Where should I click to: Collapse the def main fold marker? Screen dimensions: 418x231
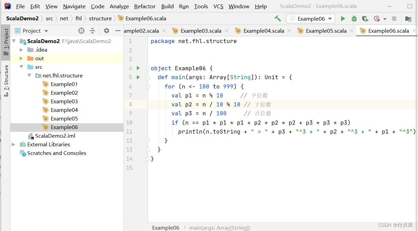pyautogui.click(x=148, y=77)
